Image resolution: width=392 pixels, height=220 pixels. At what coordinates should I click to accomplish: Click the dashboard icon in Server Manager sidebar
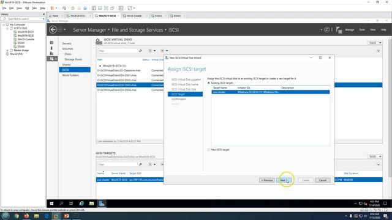(51, 43)
